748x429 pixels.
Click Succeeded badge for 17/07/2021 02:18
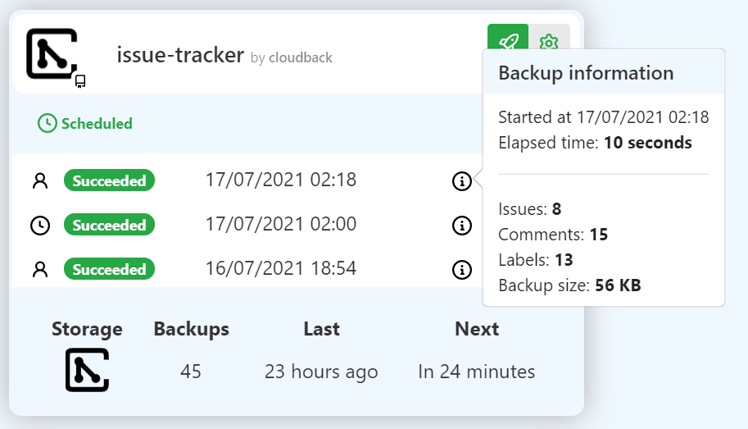tap(109, 180)
